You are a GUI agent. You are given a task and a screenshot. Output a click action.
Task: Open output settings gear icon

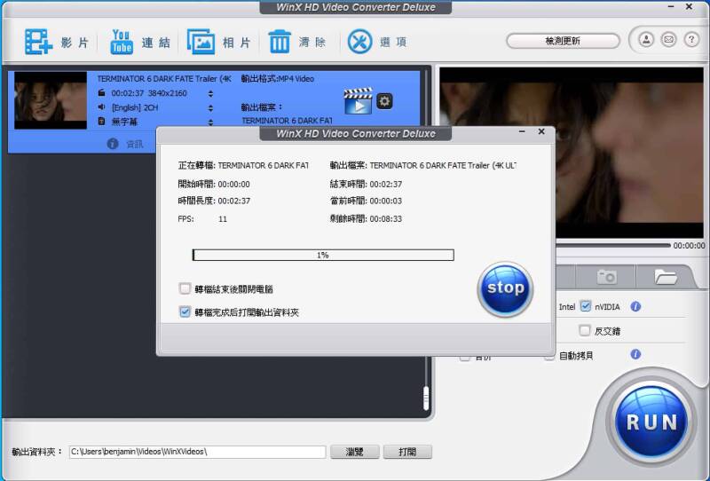click(x=384, y=101)
